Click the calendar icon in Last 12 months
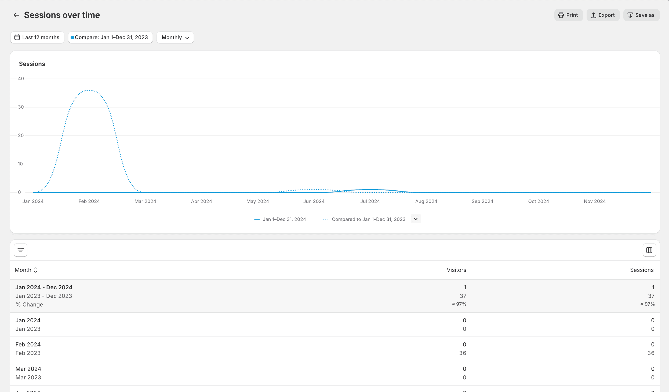This screenshot has width=669, height=392. [x=17, y=38]
